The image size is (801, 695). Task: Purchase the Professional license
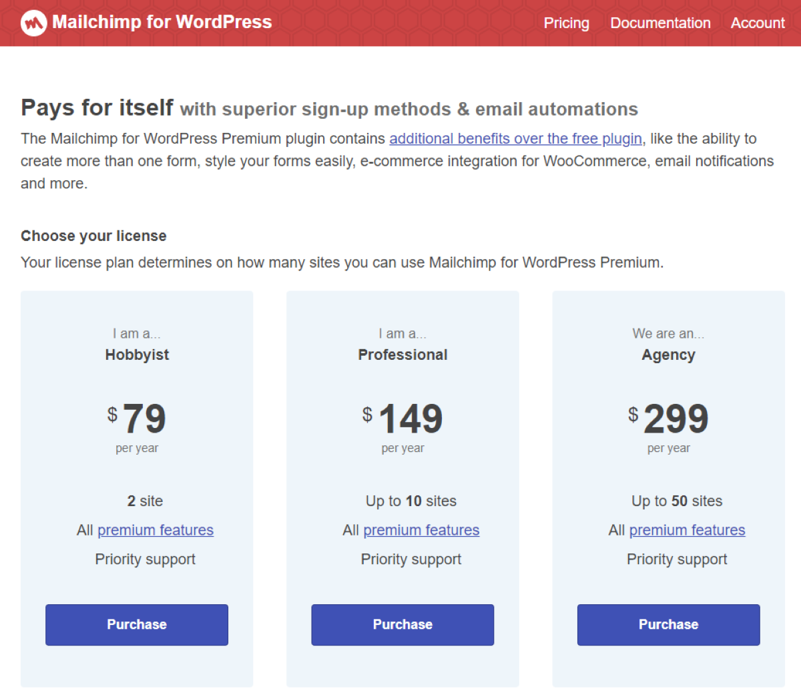(403, 625)
